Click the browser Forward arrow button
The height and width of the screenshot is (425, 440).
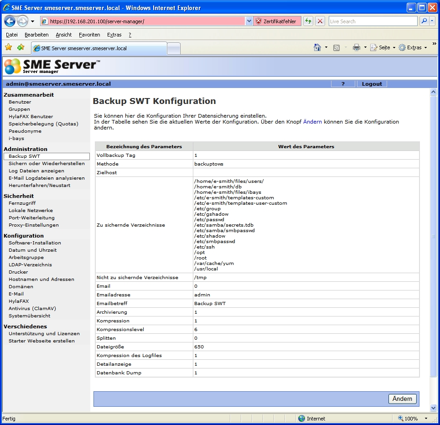point(23,21)
